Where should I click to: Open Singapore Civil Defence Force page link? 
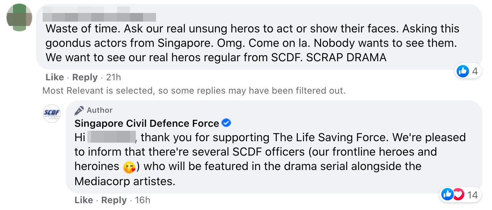pyautogui.click(x=147, y=124)
